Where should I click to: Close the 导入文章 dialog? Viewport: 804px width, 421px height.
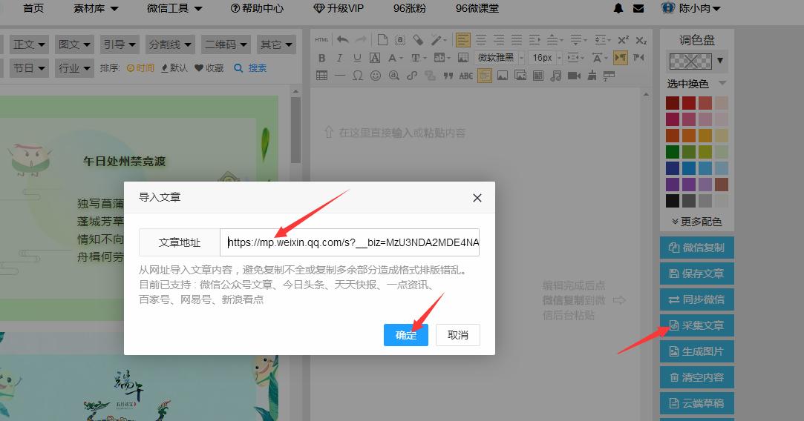pyautogui.click(x=477, y=198)
